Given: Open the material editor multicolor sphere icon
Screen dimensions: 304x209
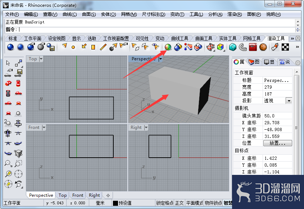Looking at the screenshot, I should coord(168,47).
